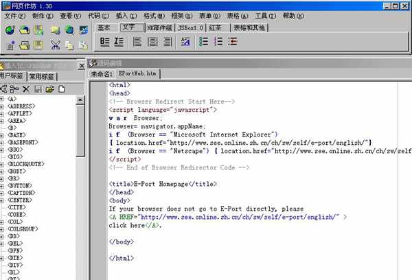Copy selection with the two-pages icon
Screen dimensions: 412x280
[69, 46]
